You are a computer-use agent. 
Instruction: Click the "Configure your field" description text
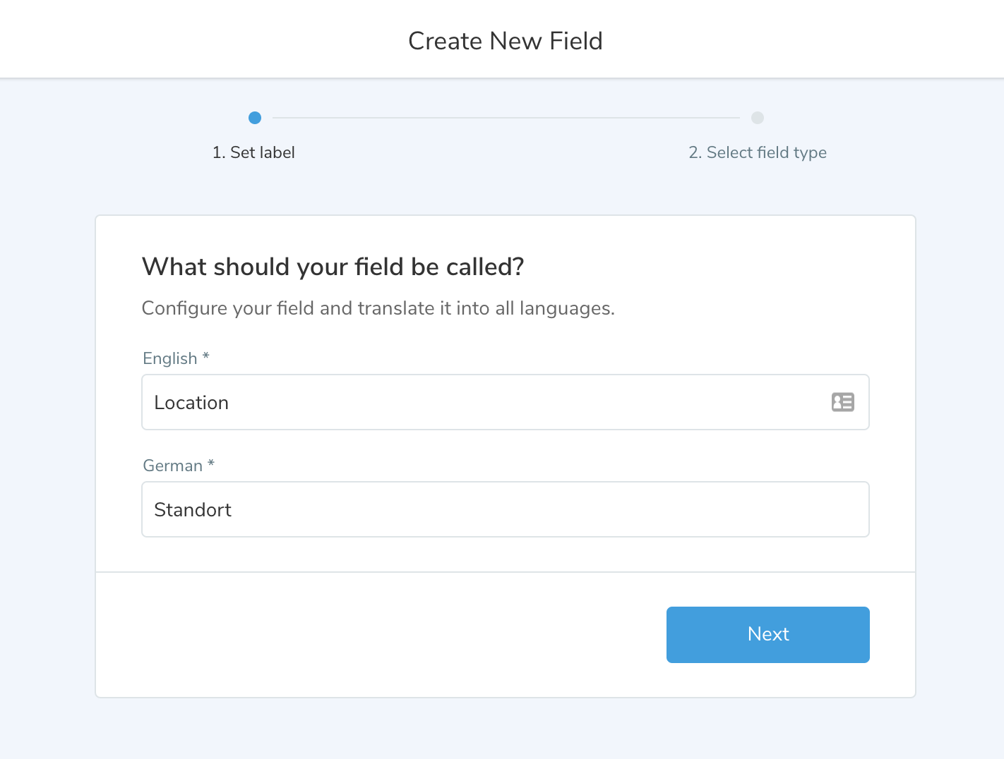point(378,308)
